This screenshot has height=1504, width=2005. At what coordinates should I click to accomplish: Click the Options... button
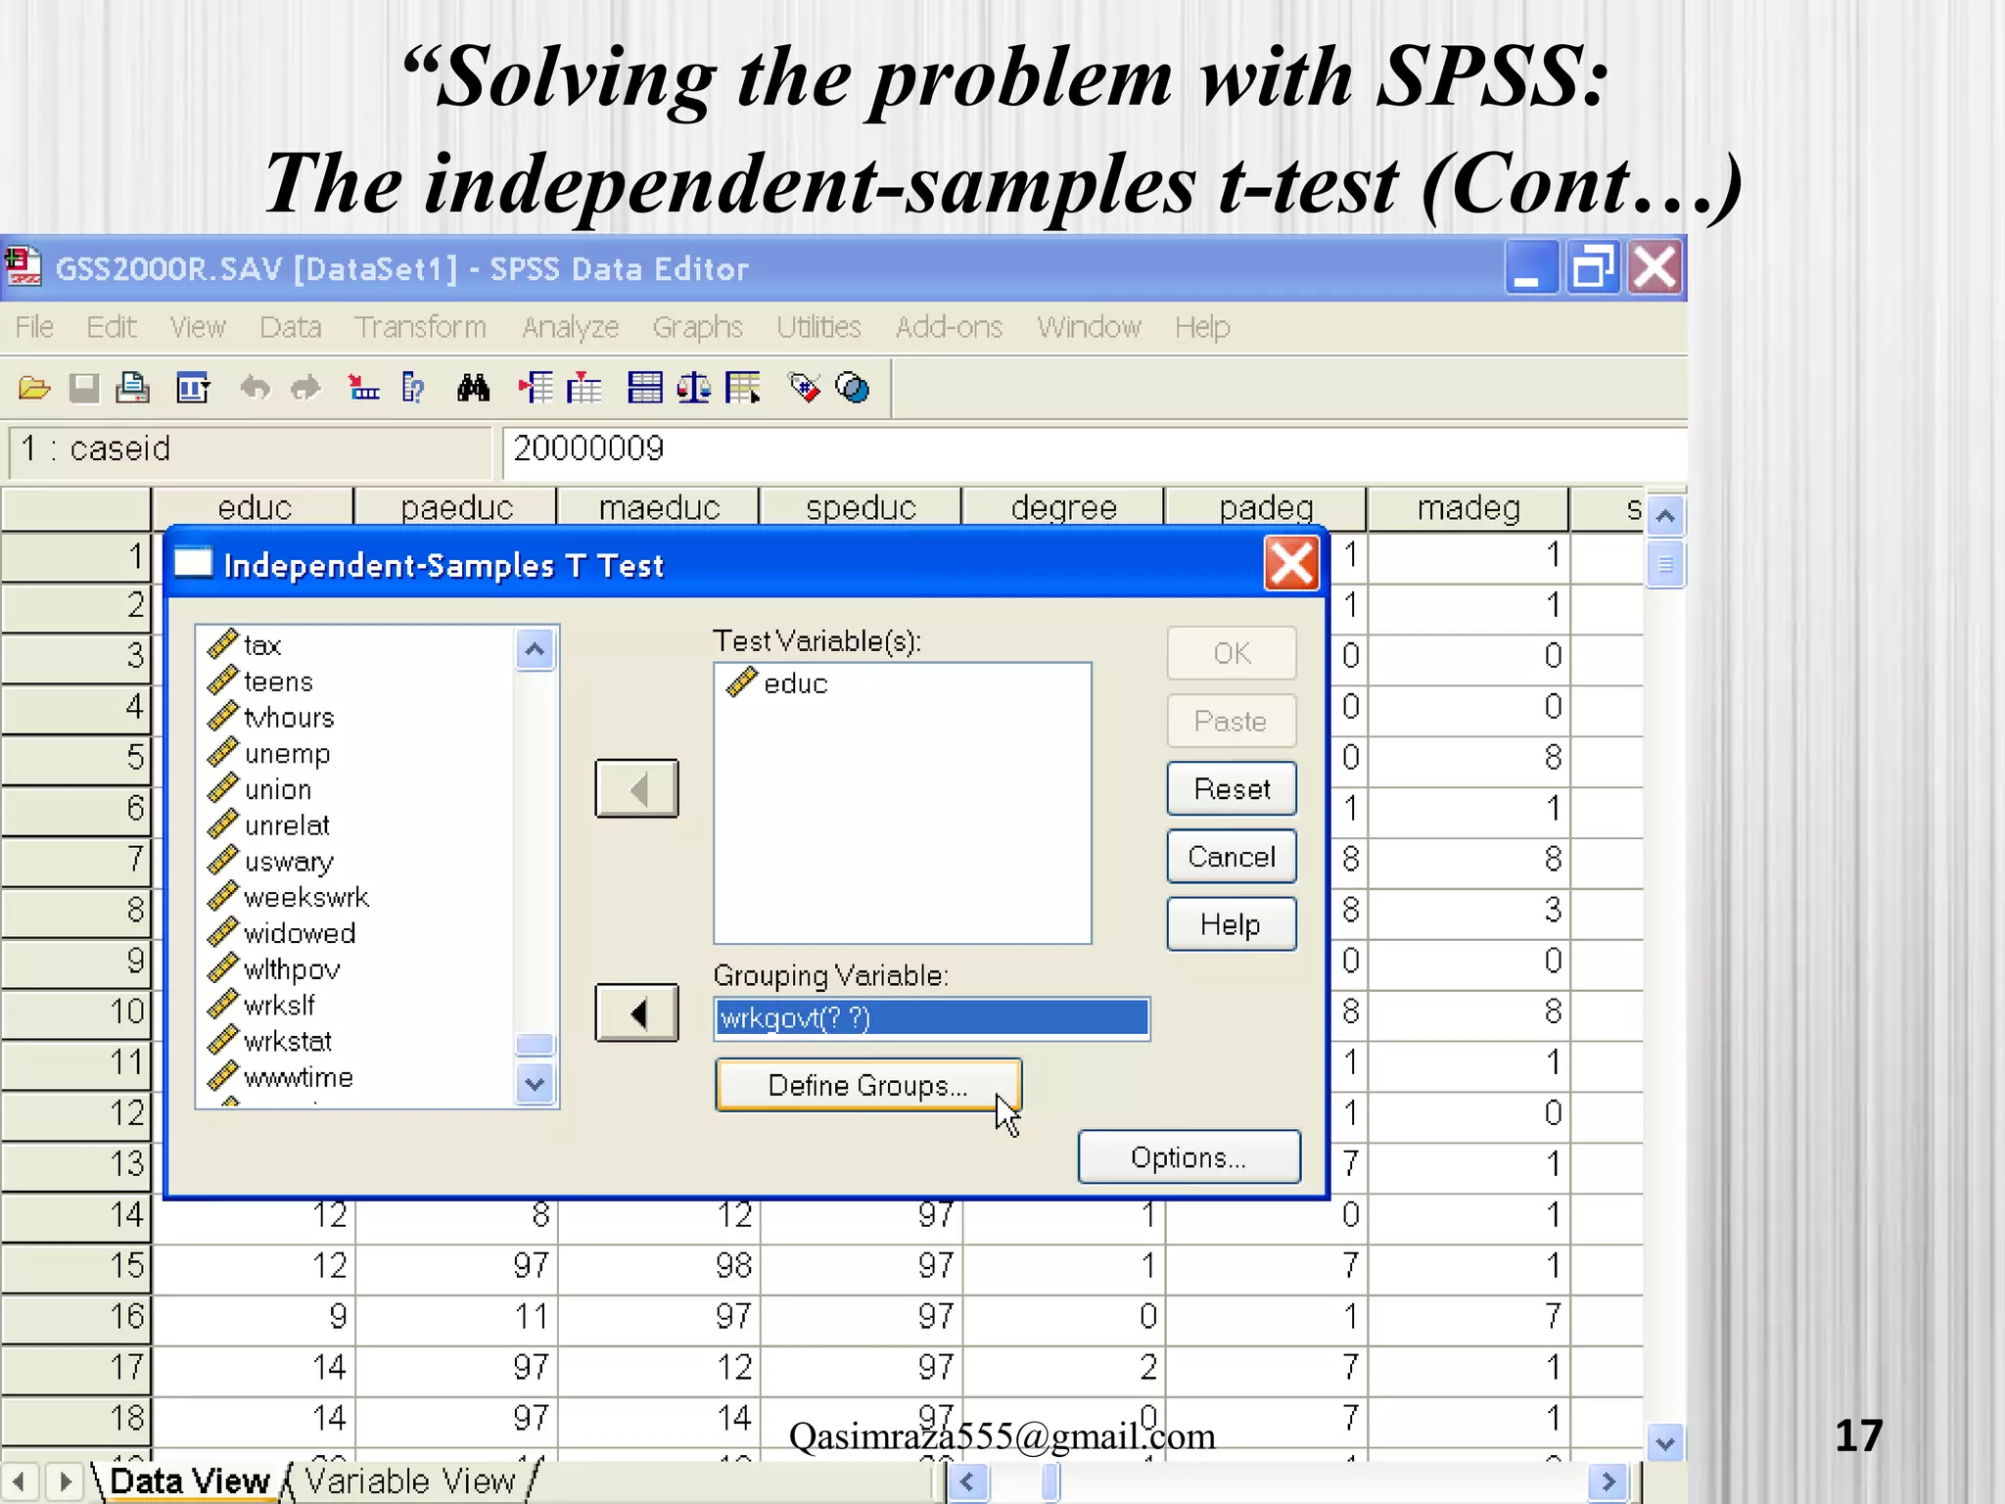[1189, 1157]
